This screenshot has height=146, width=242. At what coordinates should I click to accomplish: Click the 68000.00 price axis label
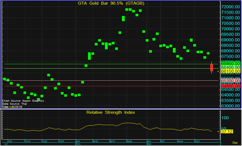(230, 51)
